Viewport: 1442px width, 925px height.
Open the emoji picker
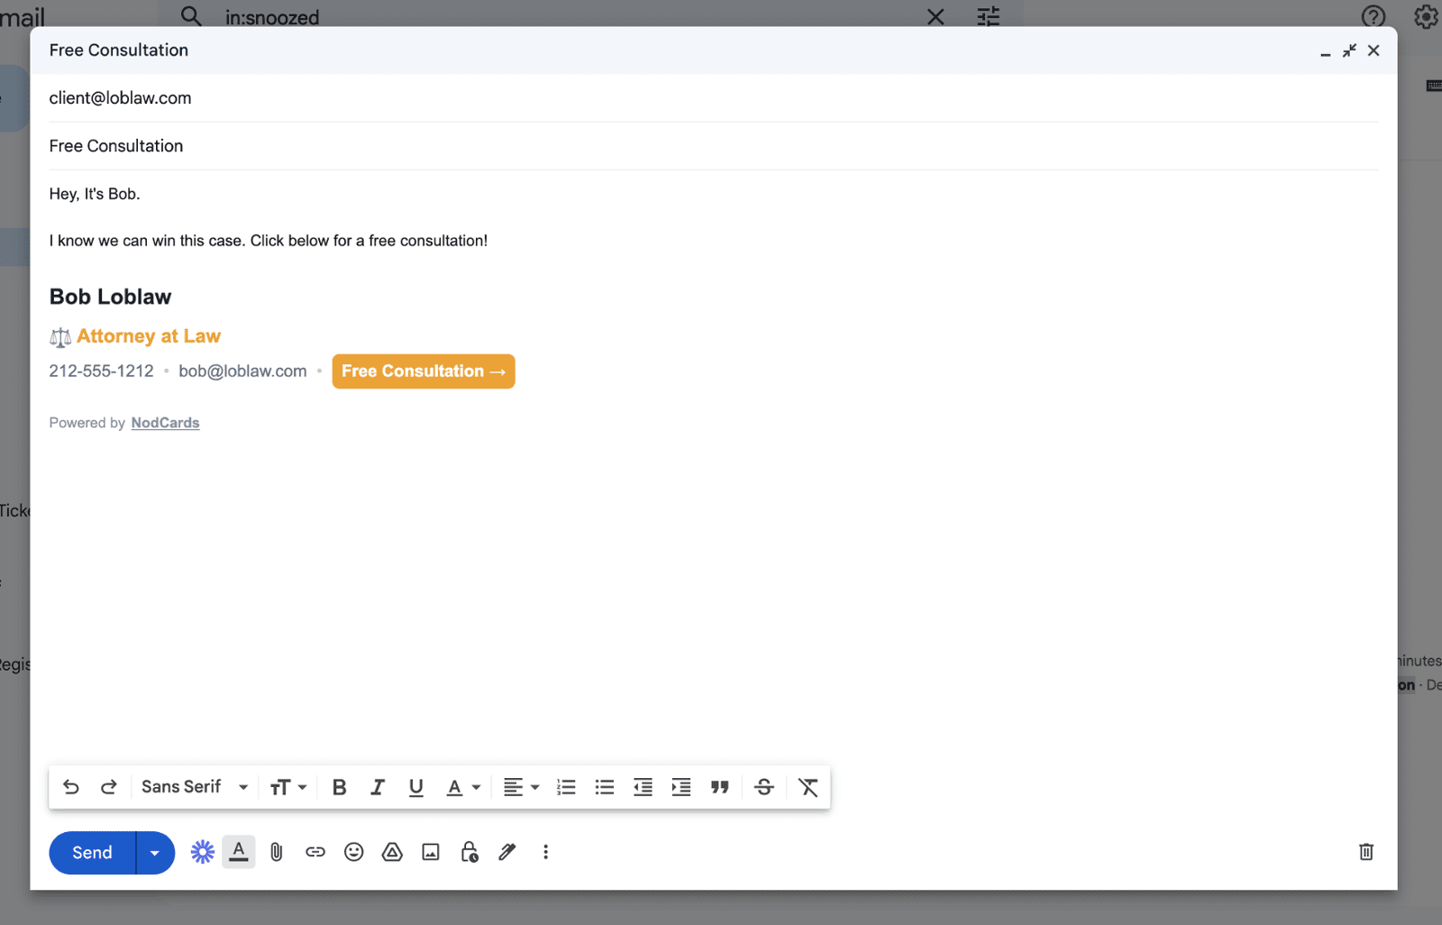pos(353,852)
